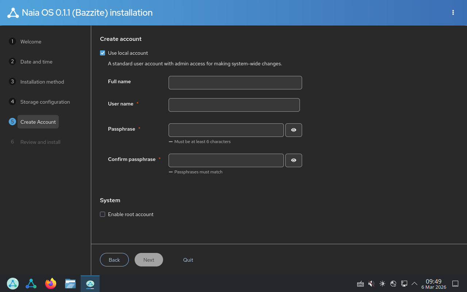
Task: Expand hidden tray icons with the chevron
Action: click(x=414, y=284)
